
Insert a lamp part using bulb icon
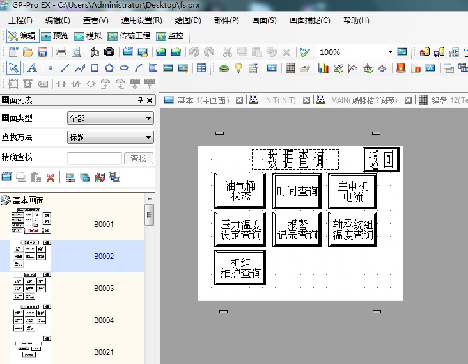tap(238, 68)
